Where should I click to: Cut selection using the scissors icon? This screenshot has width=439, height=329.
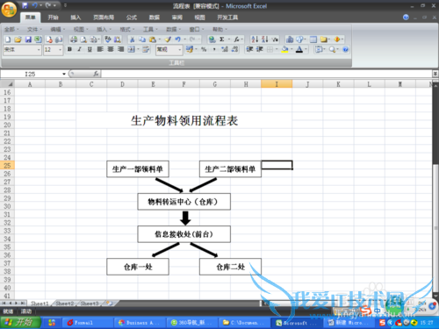[133, 39]
